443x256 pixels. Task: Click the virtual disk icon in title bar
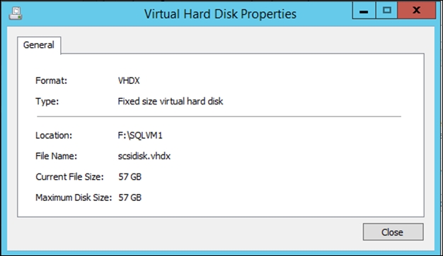[x=16, y=13]
